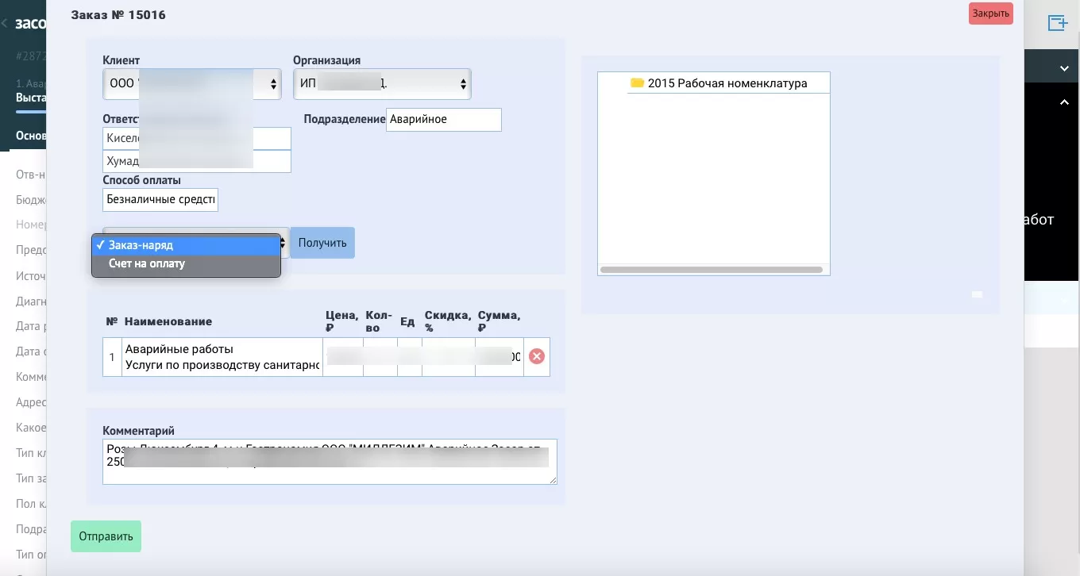This screenshot has width=1080, height=576.
Task: Click the Аварийные работы name cell
Action: click(x=222, y=357)
